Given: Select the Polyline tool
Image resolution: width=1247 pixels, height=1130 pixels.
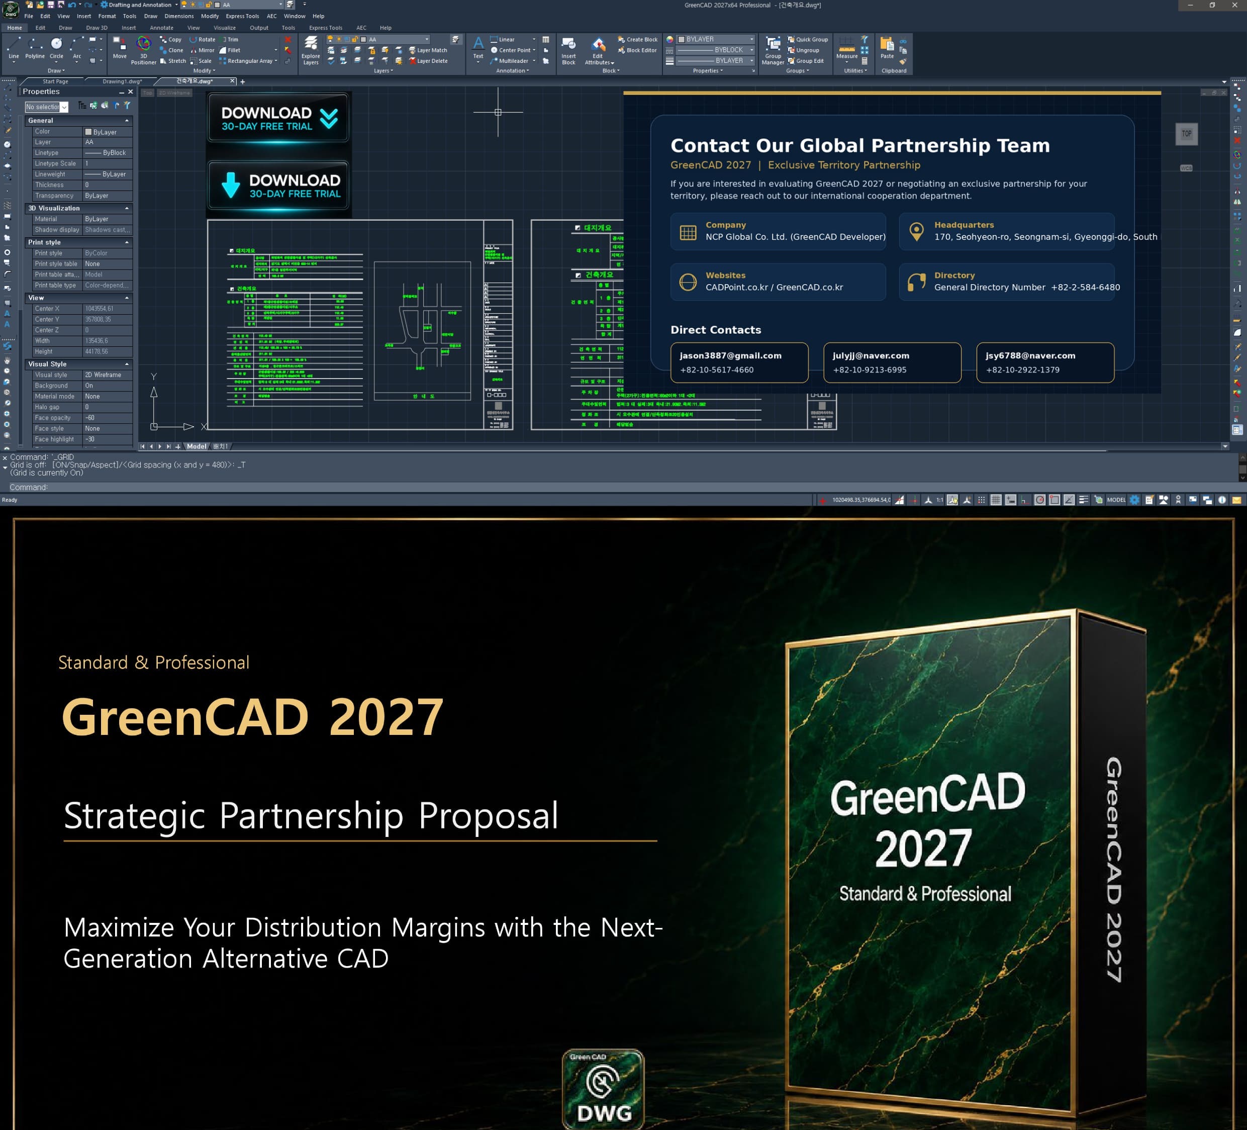Looking at the screenshot, I should 35,48.
